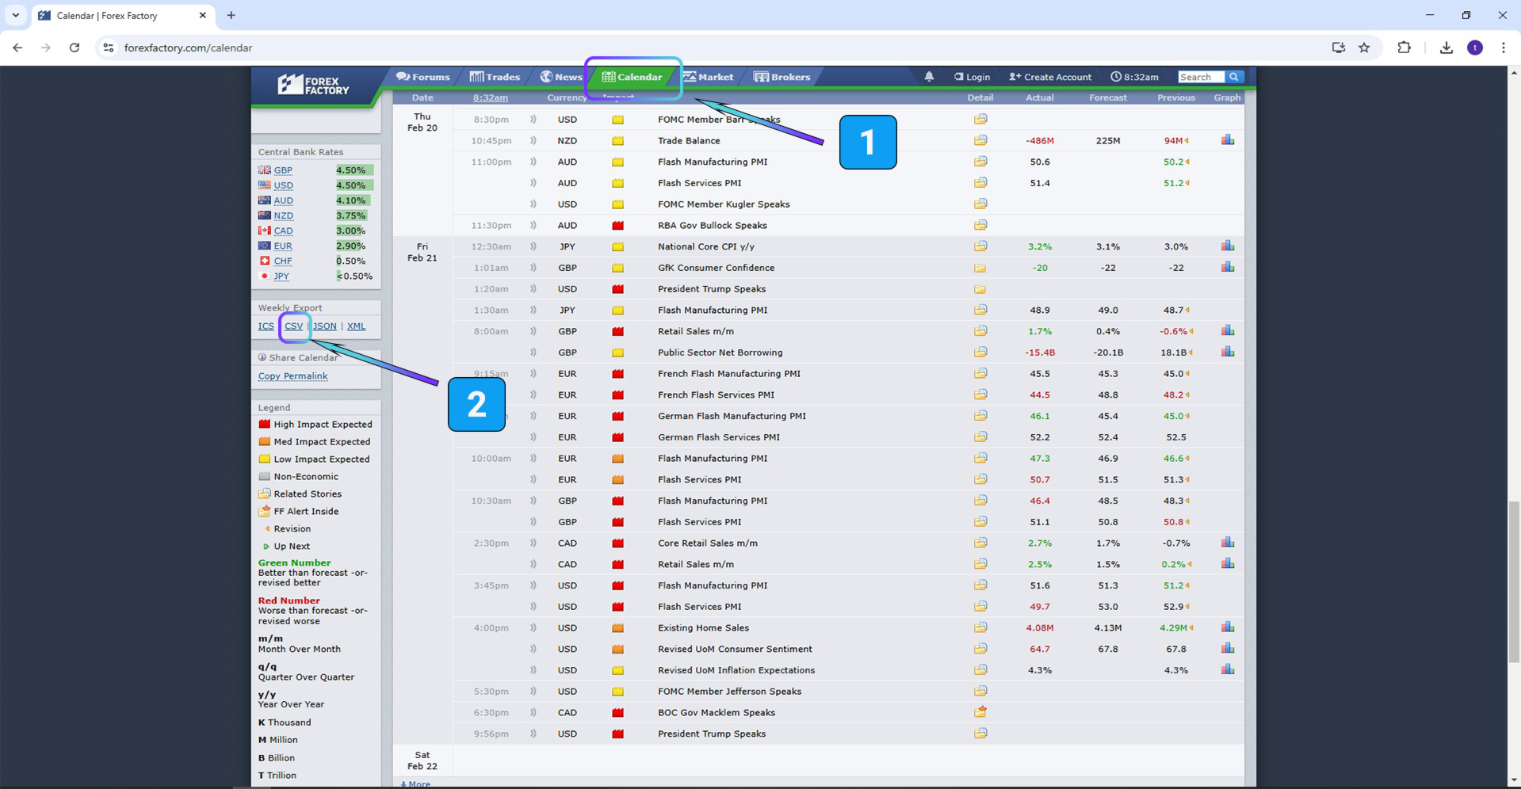
Task: Open Chrome downloads icon
Action: tap(1446, 48)
